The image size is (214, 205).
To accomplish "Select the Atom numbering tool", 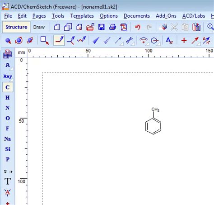I will tap(169, 41).
